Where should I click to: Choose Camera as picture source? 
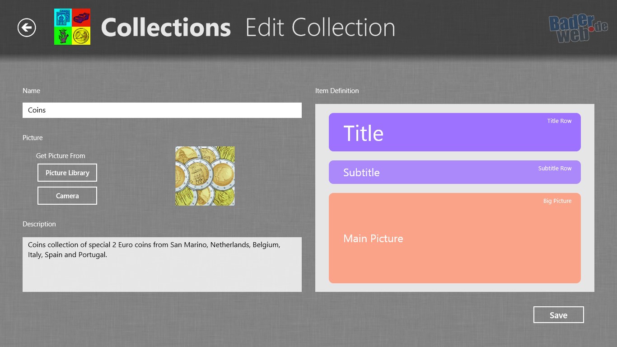tap(67, 196)
